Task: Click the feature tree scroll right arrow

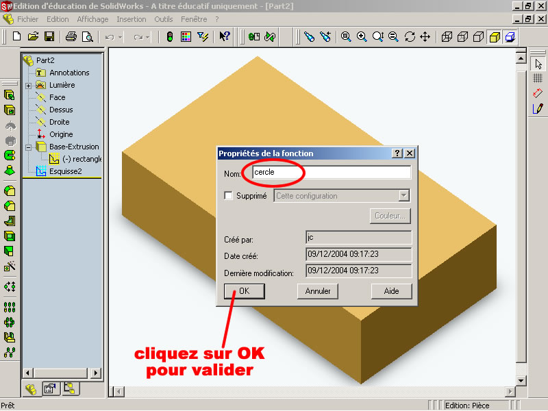Action: point(96,373)
